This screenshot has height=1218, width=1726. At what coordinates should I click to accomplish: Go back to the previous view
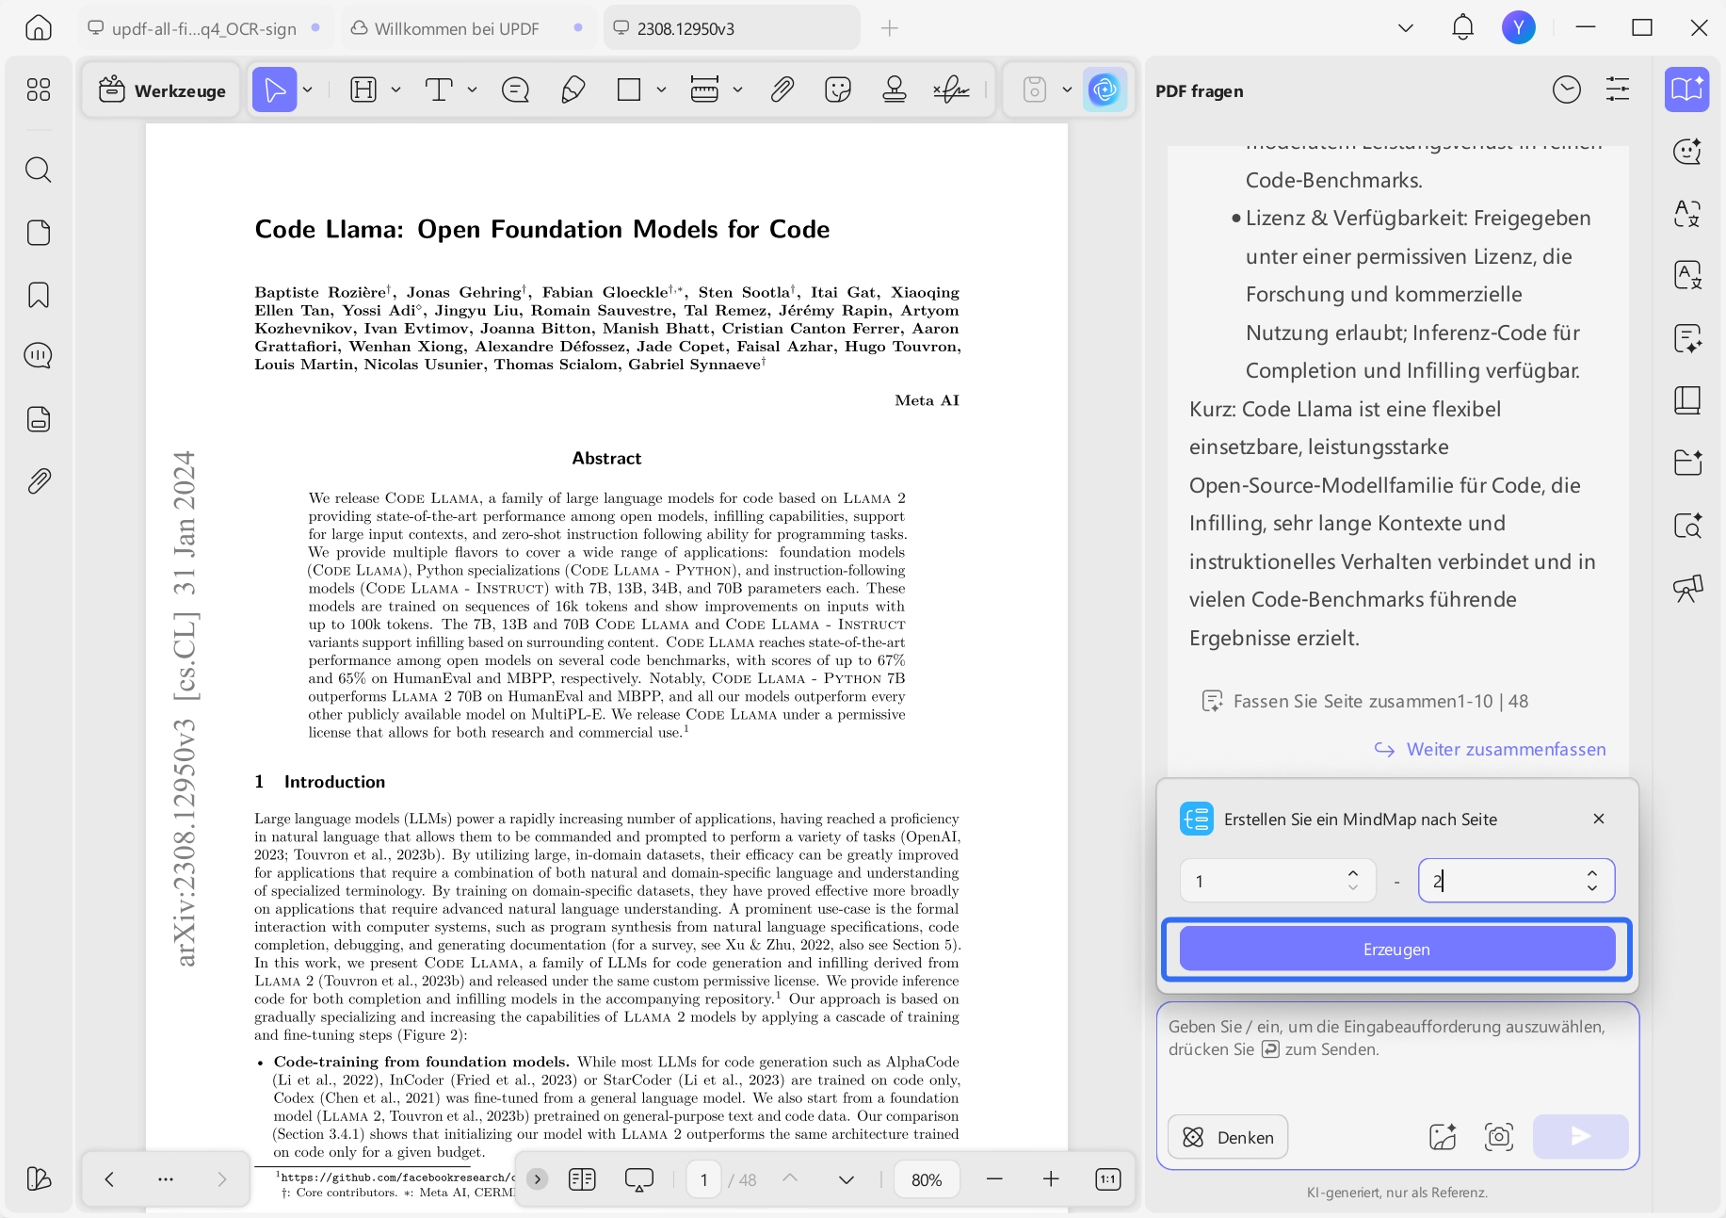click(x=109, y=1179)
